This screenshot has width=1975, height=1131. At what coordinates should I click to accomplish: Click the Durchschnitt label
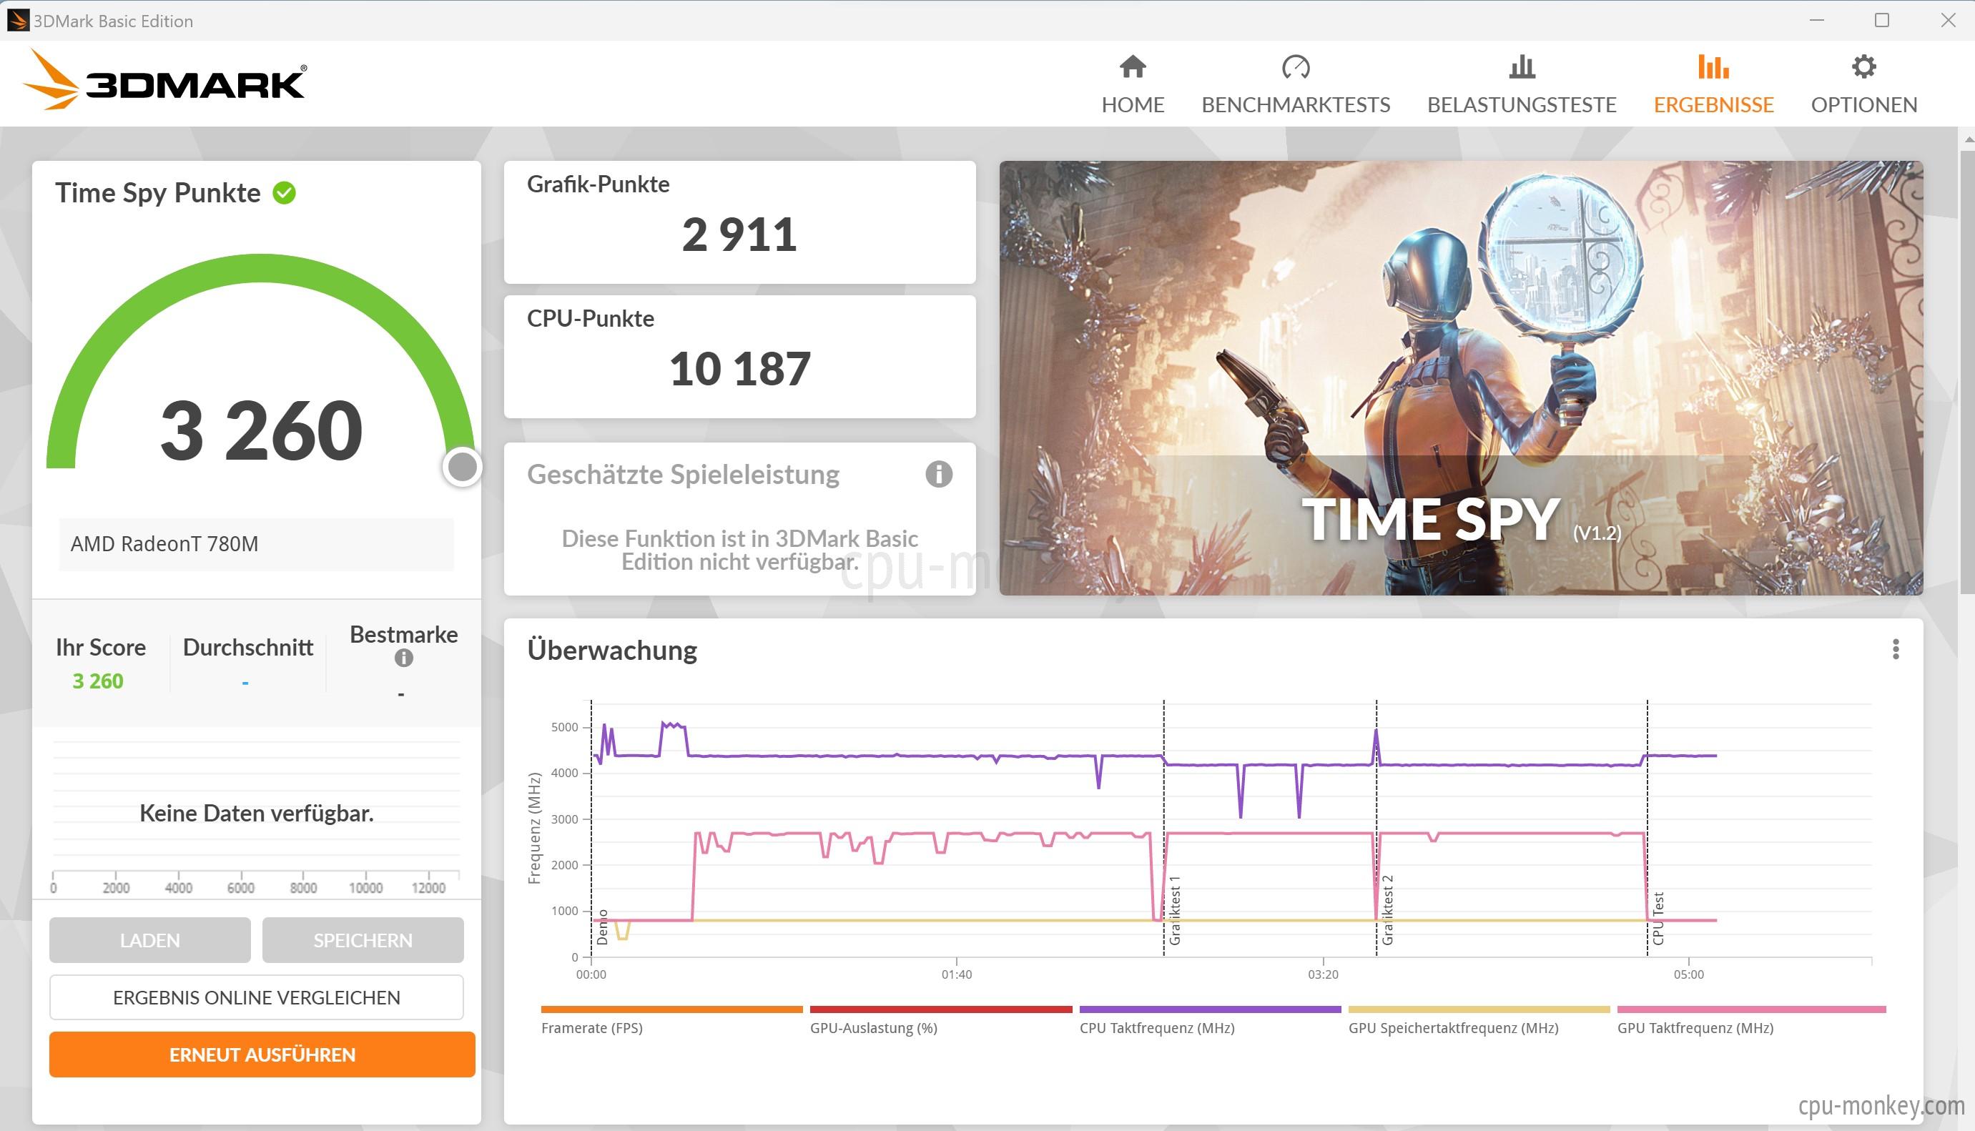(248, 647)
